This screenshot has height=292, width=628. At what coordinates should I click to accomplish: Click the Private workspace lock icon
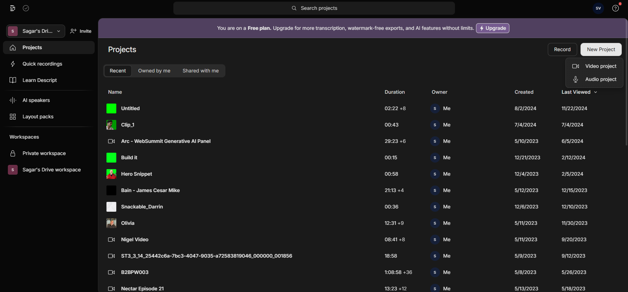13,153
